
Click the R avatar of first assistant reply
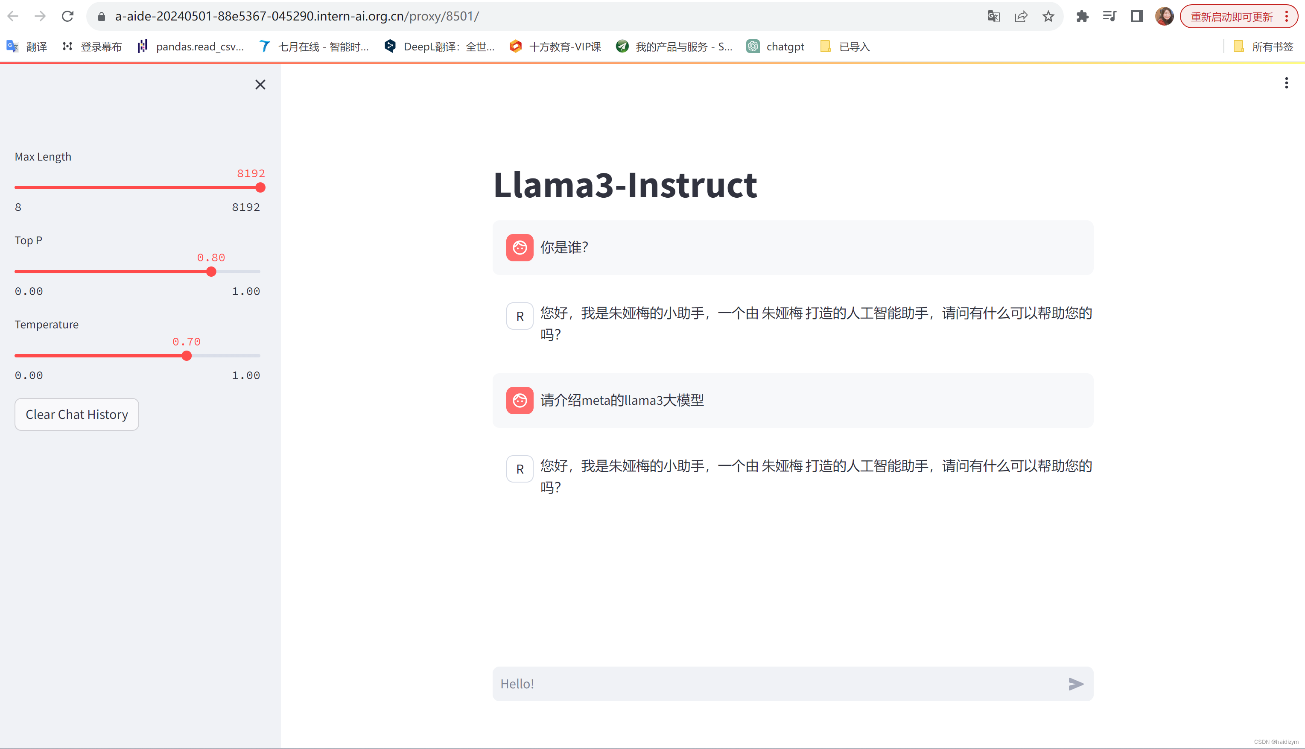[520, 316]
